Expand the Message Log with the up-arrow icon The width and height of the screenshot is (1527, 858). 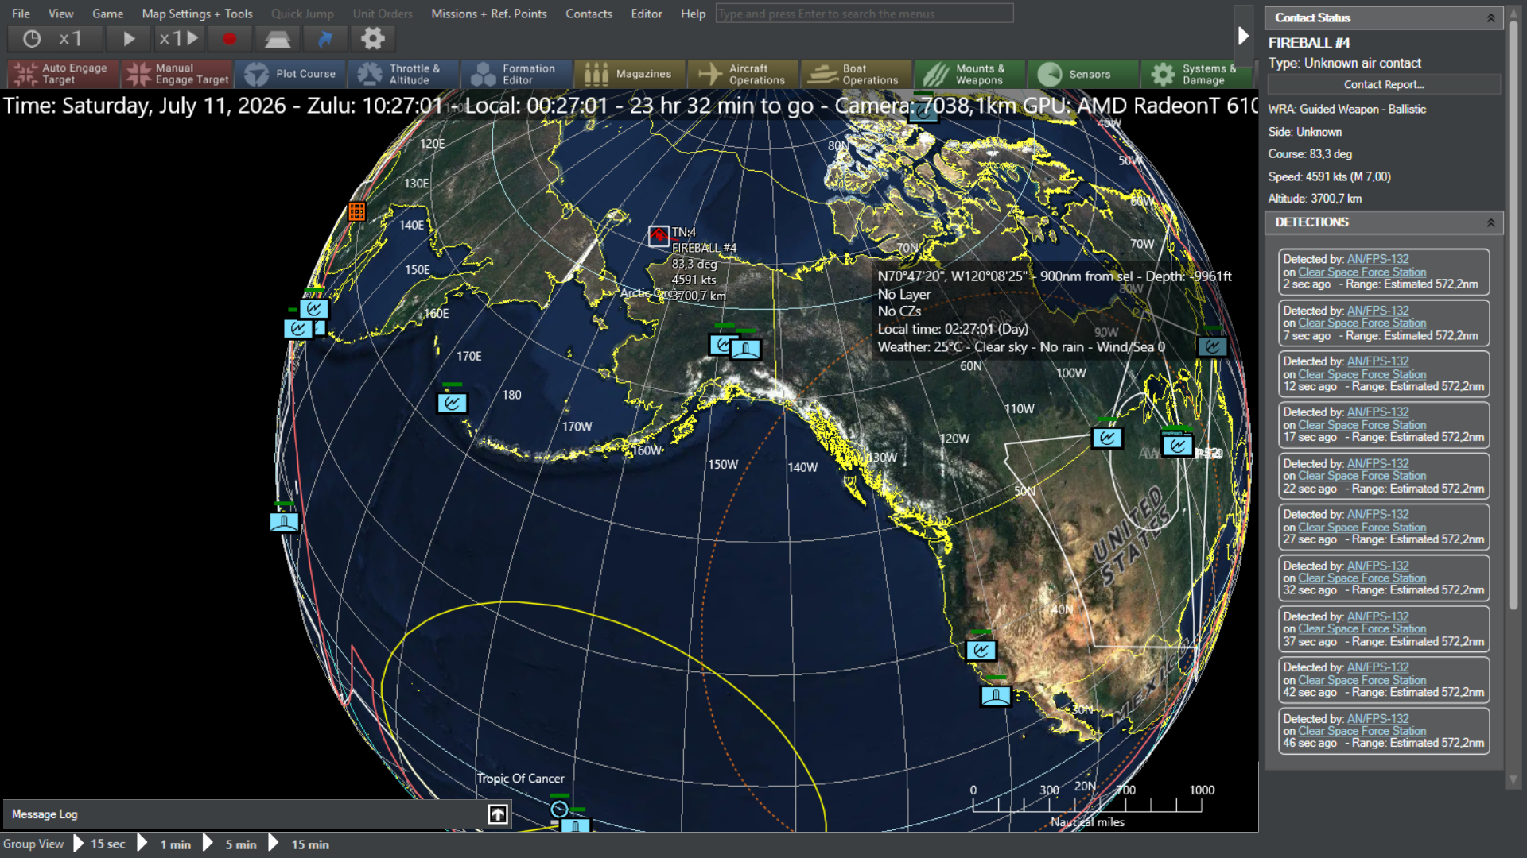point(498,814)
